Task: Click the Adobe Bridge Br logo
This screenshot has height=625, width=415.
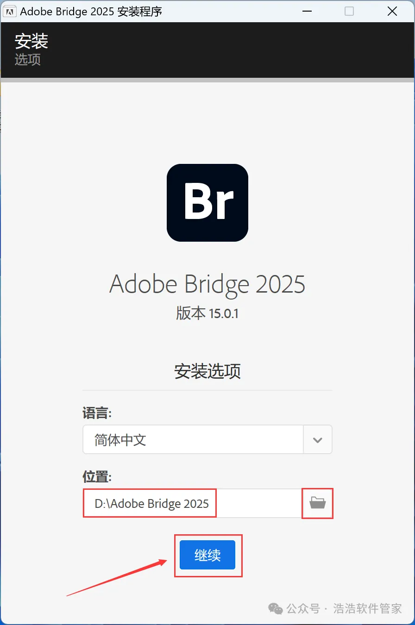Action: 207,203
